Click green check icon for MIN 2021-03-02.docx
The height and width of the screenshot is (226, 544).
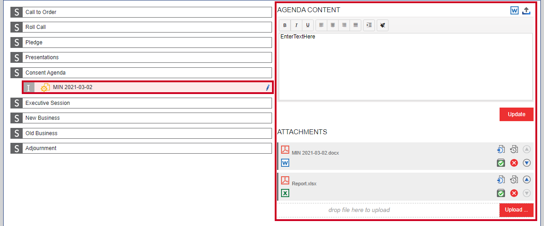501,163
